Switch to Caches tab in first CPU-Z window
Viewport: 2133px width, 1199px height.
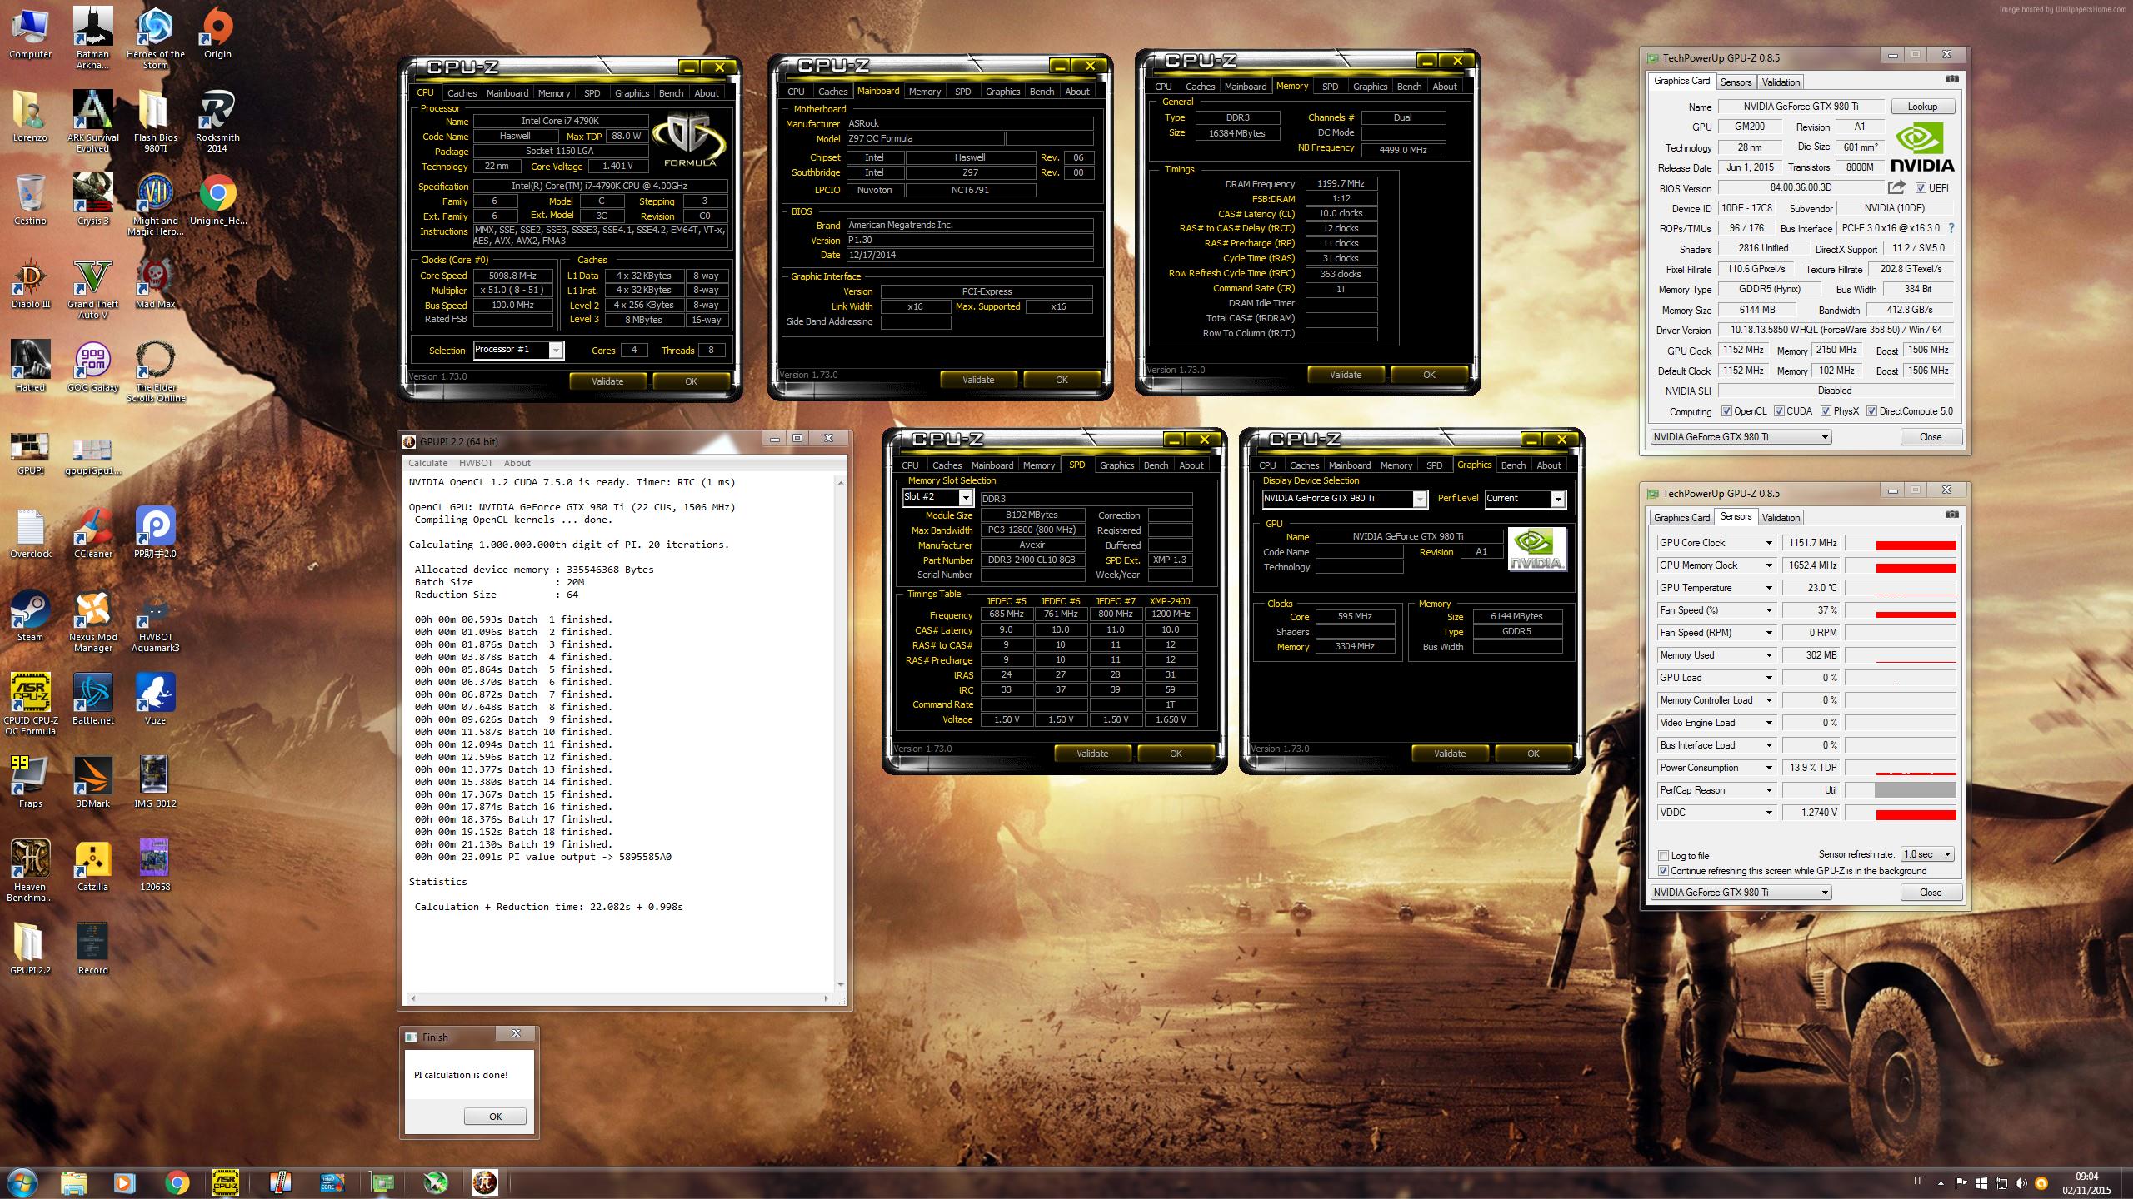click(x=462, y=93)
